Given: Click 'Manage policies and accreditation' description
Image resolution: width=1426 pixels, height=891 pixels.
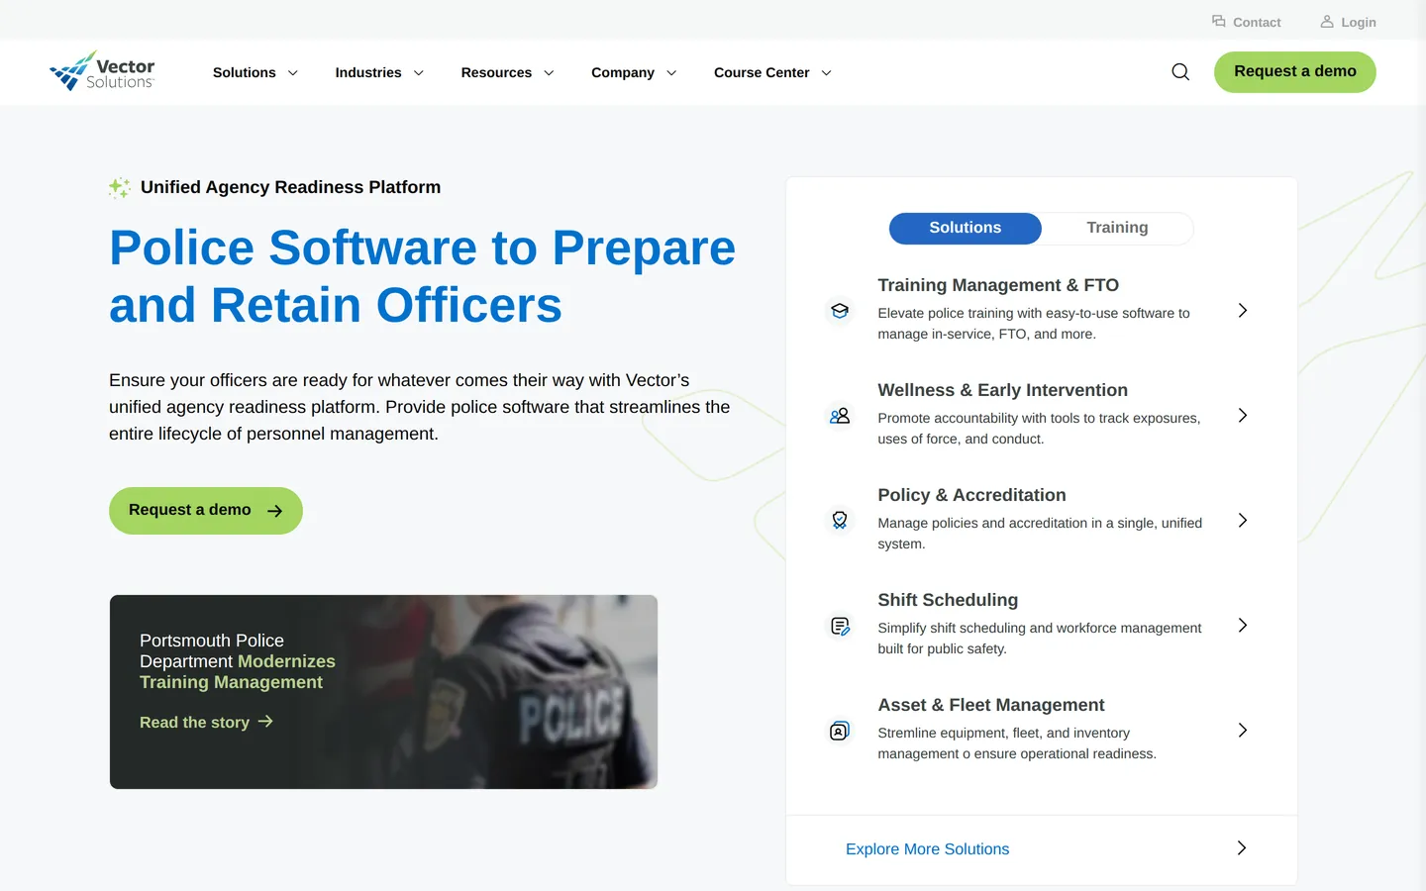Looking at the screenshot, I should click(x=1040, y=534).
